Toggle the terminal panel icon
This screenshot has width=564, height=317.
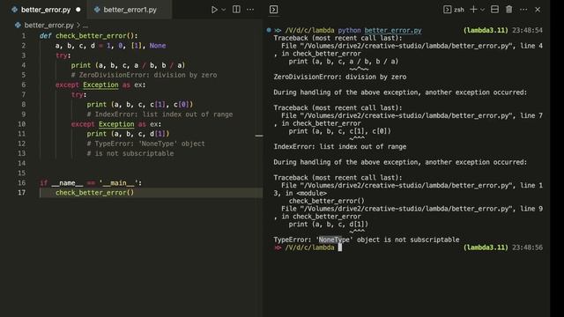click(x=273, y=10)
